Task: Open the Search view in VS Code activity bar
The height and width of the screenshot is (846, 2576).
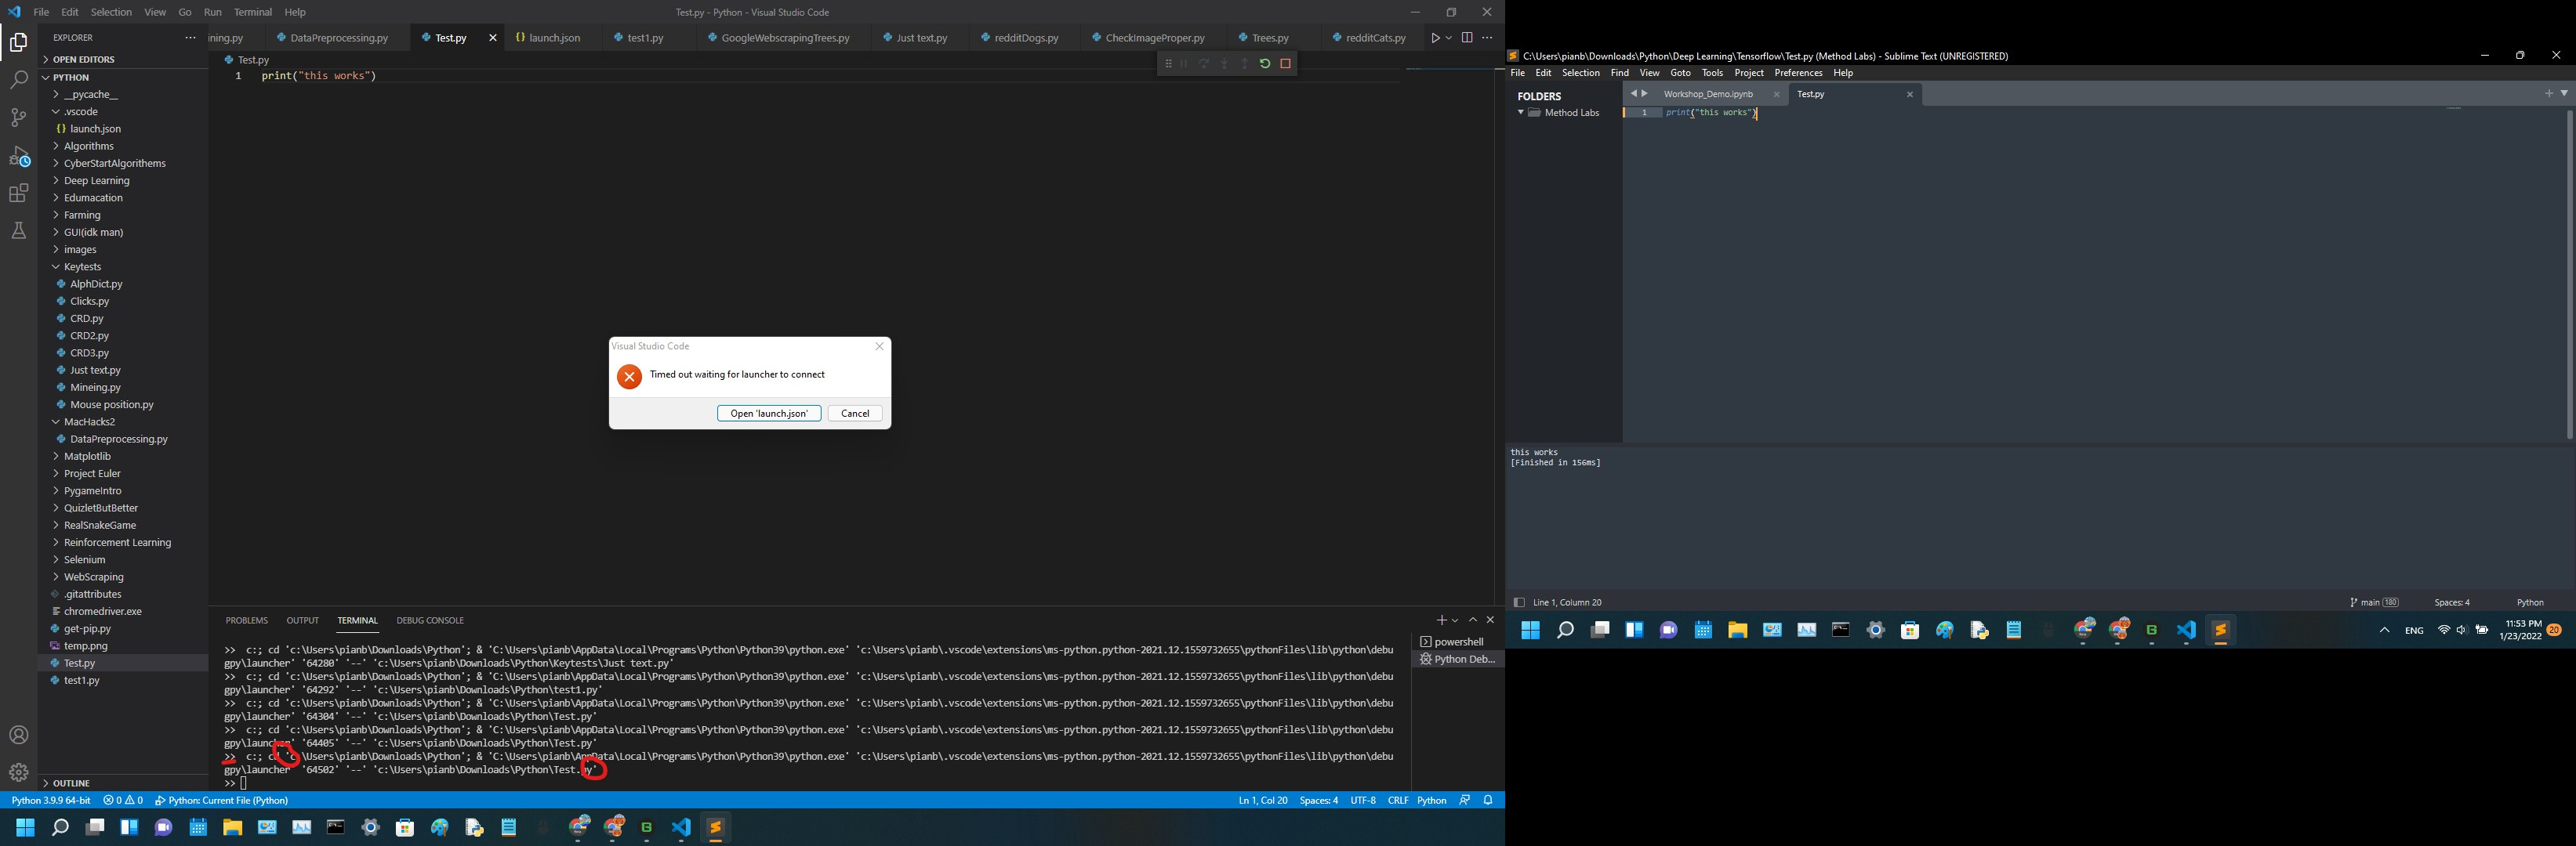Action: (19, 80)
